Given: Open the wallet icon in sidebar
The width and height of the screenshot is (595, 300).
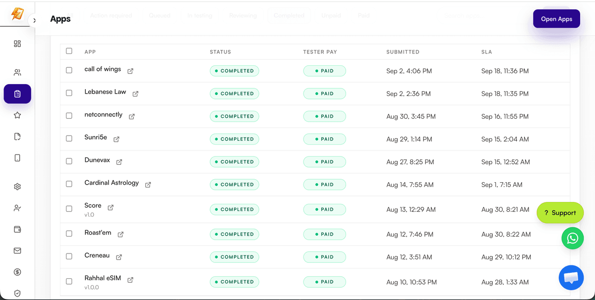Looking at the screenshot, I should (x=17, y=229).
